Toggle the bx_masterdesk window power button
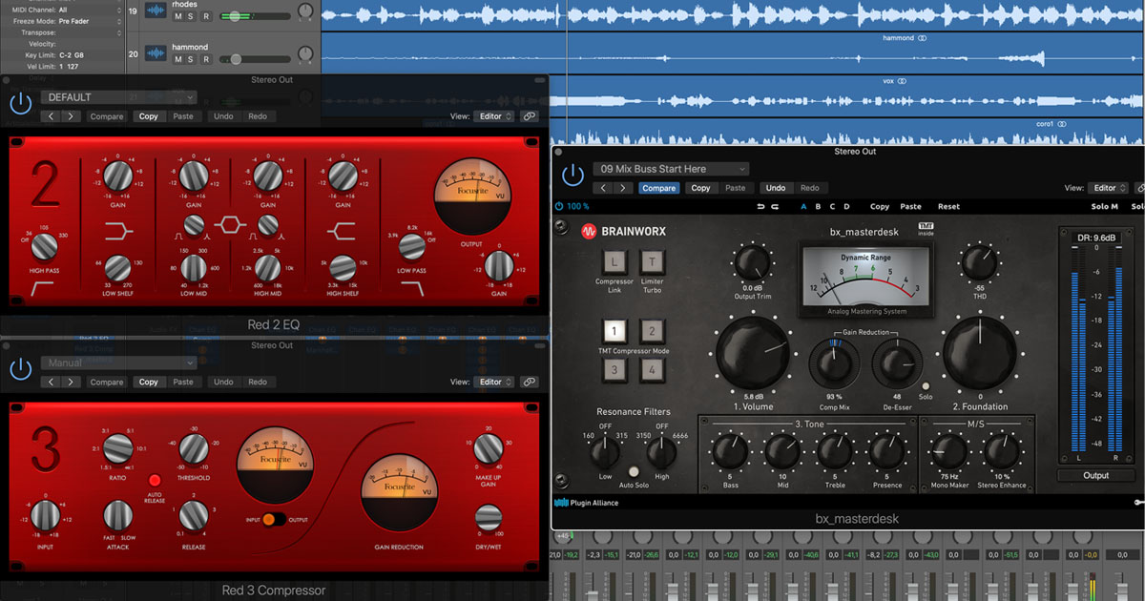This screenshot has width=1145, height=601. [x=572, y=175]
